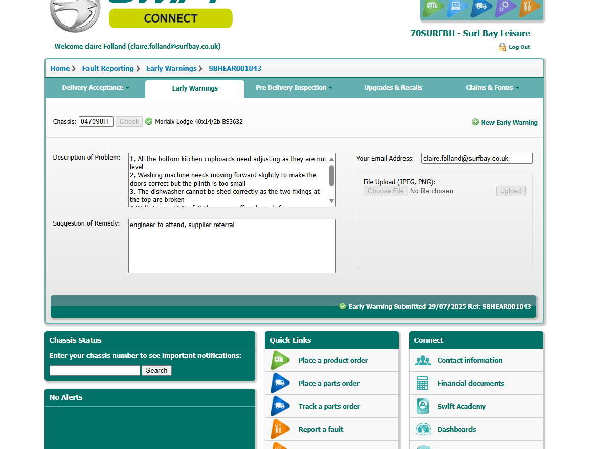Click the green caravan icon in top header

pos(433,8)
